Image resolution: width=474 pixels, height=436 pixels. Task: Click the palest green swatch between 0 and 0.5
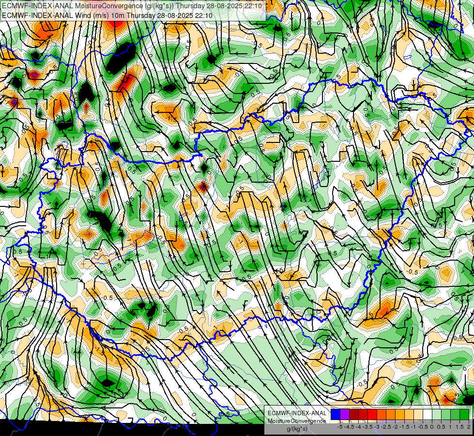[437, 414]
